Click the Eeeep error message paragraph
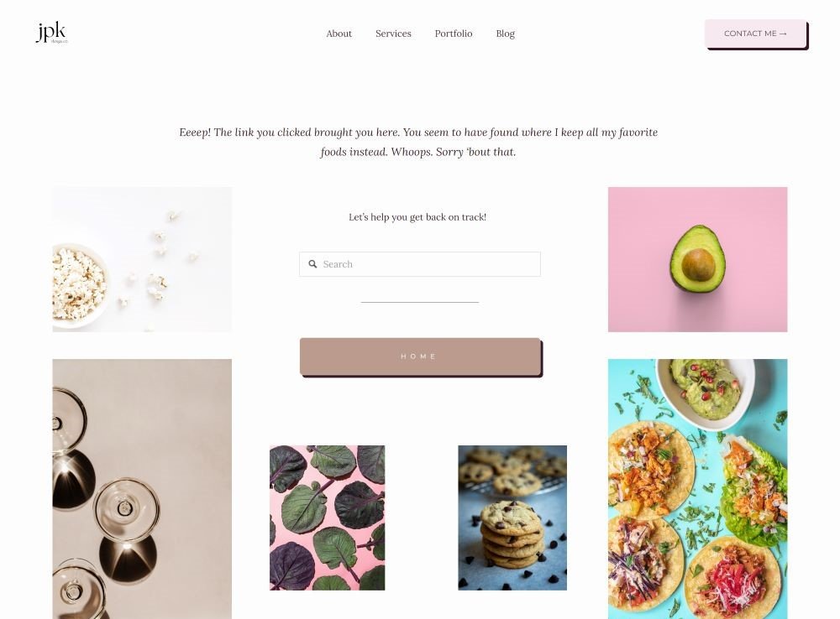Viewport: 840px width, 619px height. click(x=418, y=142)
